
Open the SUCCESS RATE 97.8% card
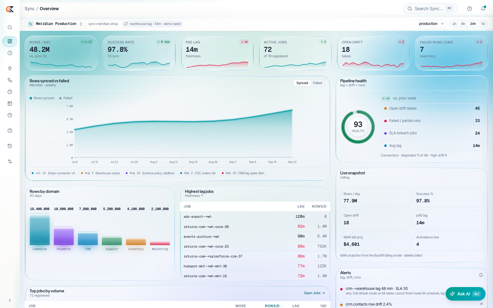pyautogui.click(x=139, y=53)
